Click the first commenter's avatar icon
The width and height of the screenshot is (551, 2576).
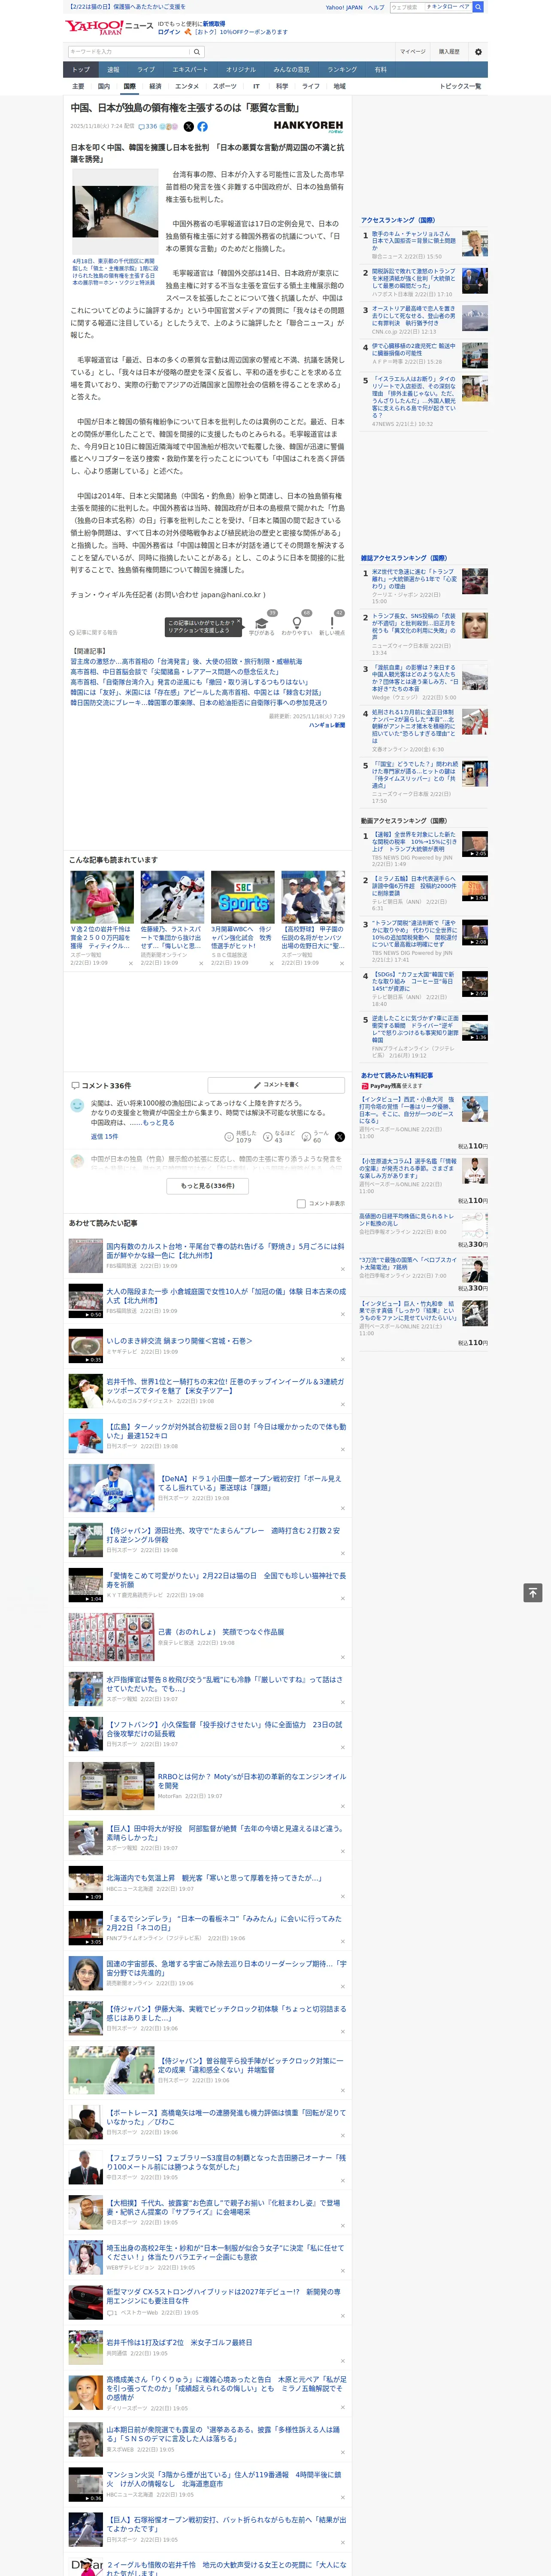(x=77, y=1105)
